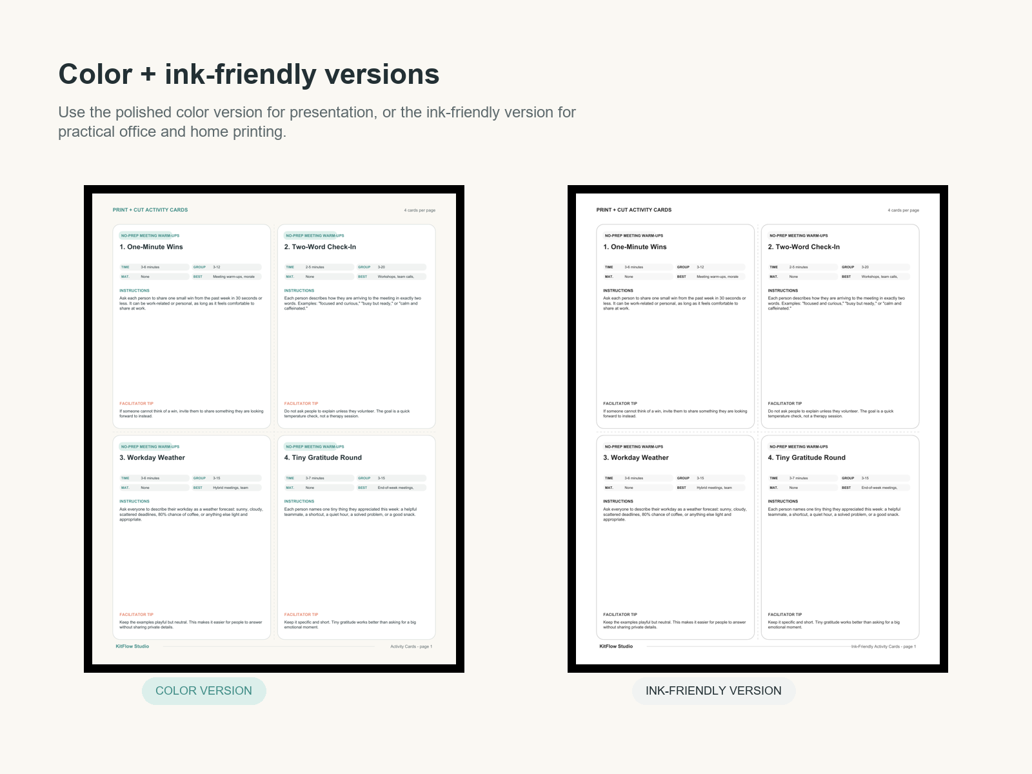Select '4. Tiny Gratitude Round' title in ink-friendly version
The image size is (1032, 774).
click(x=807, y=458)
